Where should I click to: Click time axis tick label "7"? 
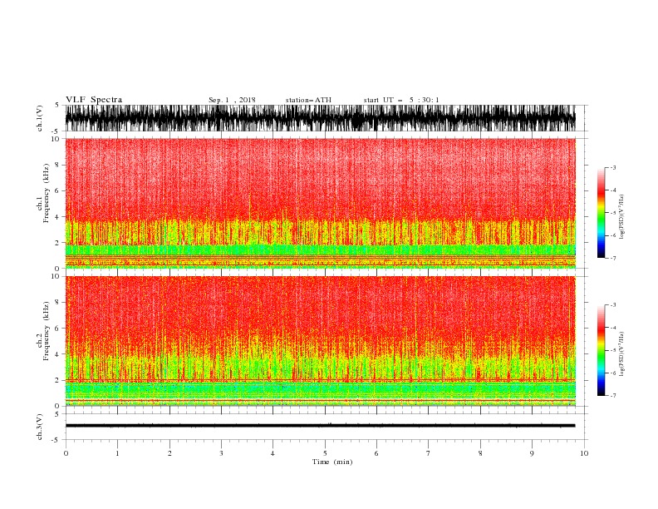[x=429, y=453]
